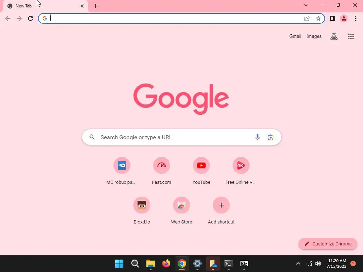363x272 pixels.
Task: Search by image with Google Lens
Action: coord(270,137)
